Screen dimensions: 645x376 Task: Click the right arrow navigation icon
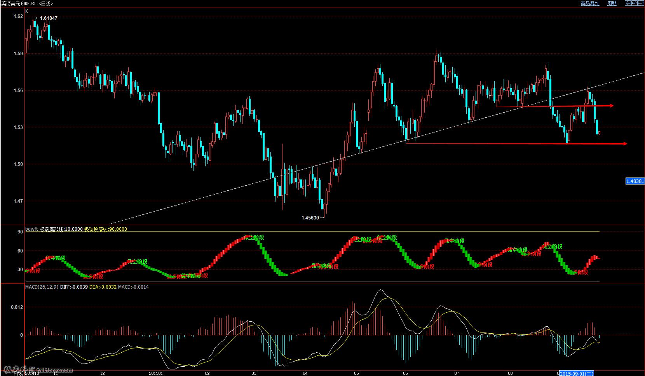tap(635, 3)
